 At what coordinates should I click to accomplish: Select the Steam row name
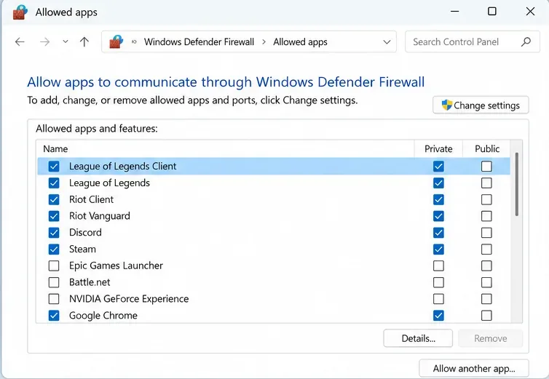82,250
